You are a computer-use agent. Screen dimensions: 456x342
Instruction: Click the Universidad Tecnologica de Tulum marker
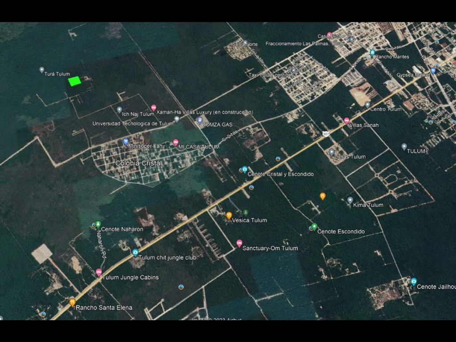click(x=176, y=119)
